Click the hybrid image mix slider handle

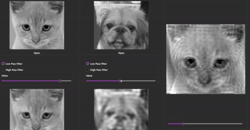(183, 124)
